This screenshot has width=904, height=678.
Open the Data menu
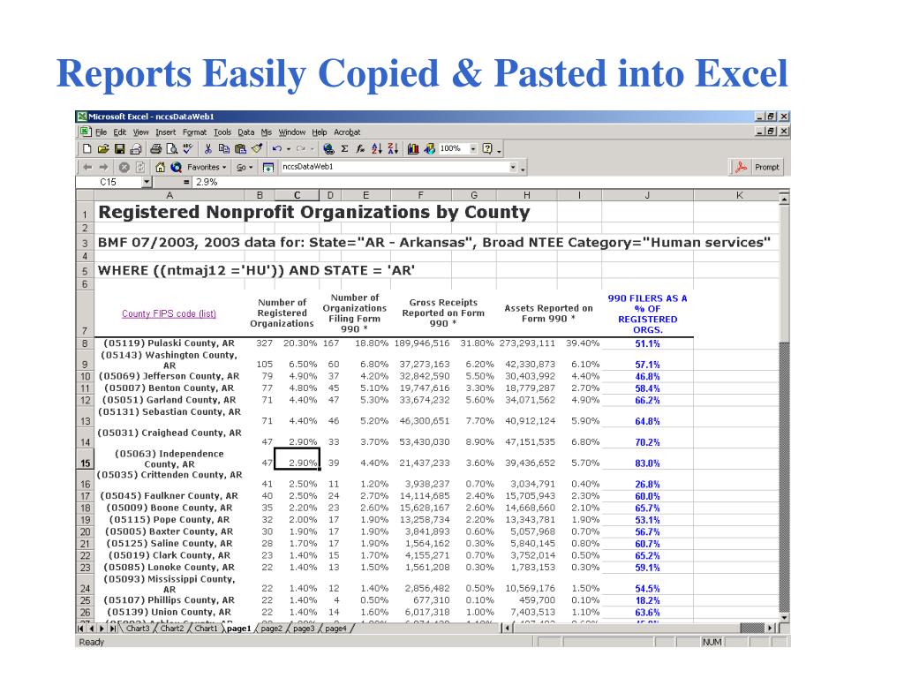(245, 132)
